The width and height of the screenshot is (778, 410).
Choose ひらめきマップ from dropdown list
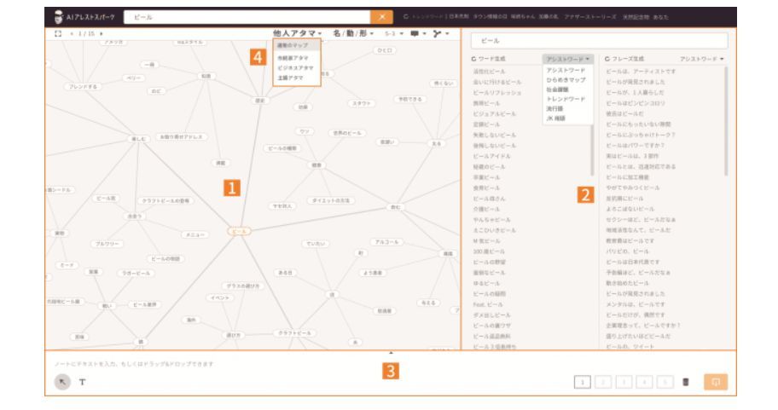pos(566,80)
